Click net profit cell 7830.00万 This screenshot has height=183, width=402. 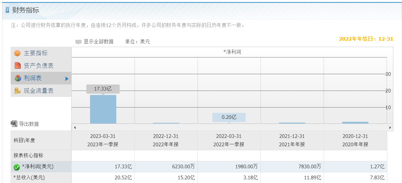(x=292, y=167)
